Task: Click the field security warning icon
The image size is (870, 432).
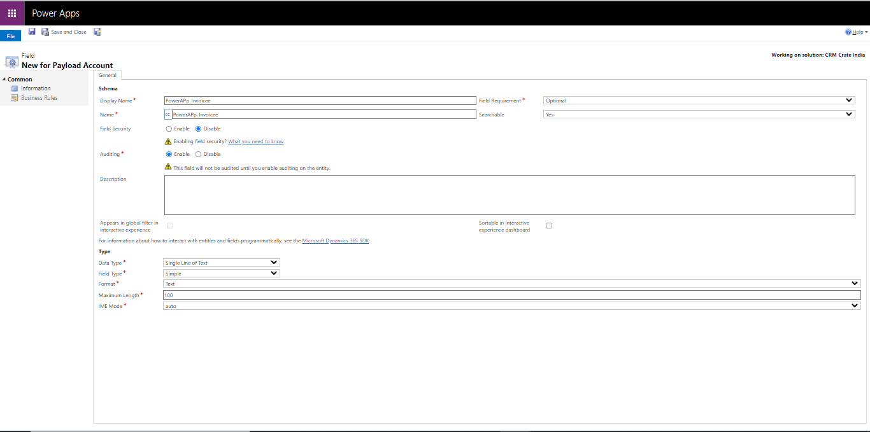Action: (x=168, y=141)
